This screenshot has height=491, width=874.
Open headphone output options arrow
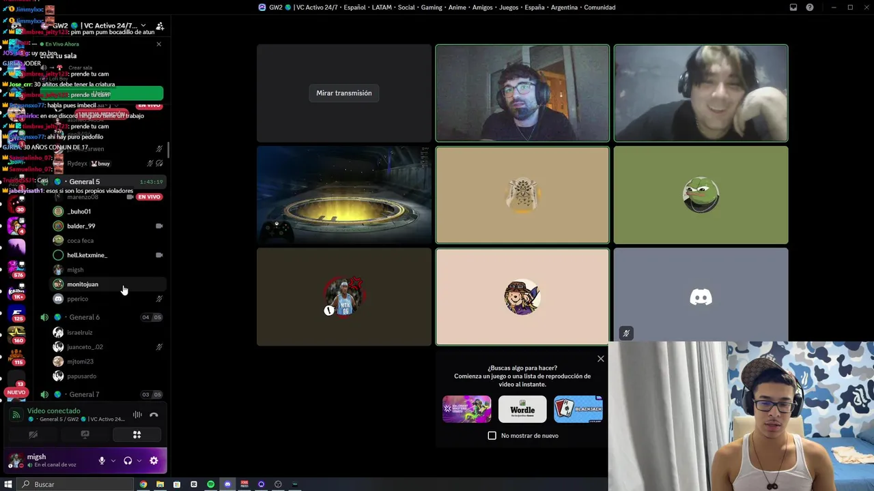click(x=139, y=461)
